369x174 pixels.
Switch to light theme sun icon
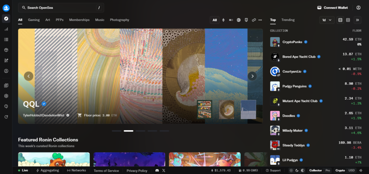tap(291, 170)
